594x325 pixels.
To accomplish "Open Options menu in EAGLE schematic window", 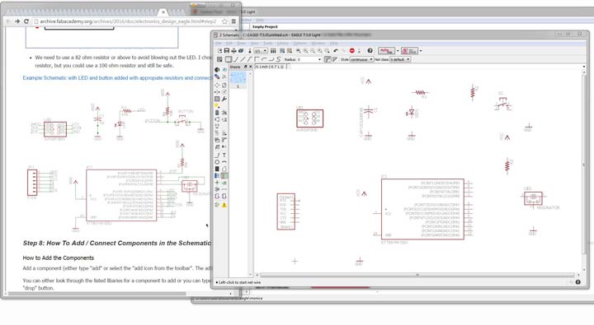I will click(x=300, y=44).
